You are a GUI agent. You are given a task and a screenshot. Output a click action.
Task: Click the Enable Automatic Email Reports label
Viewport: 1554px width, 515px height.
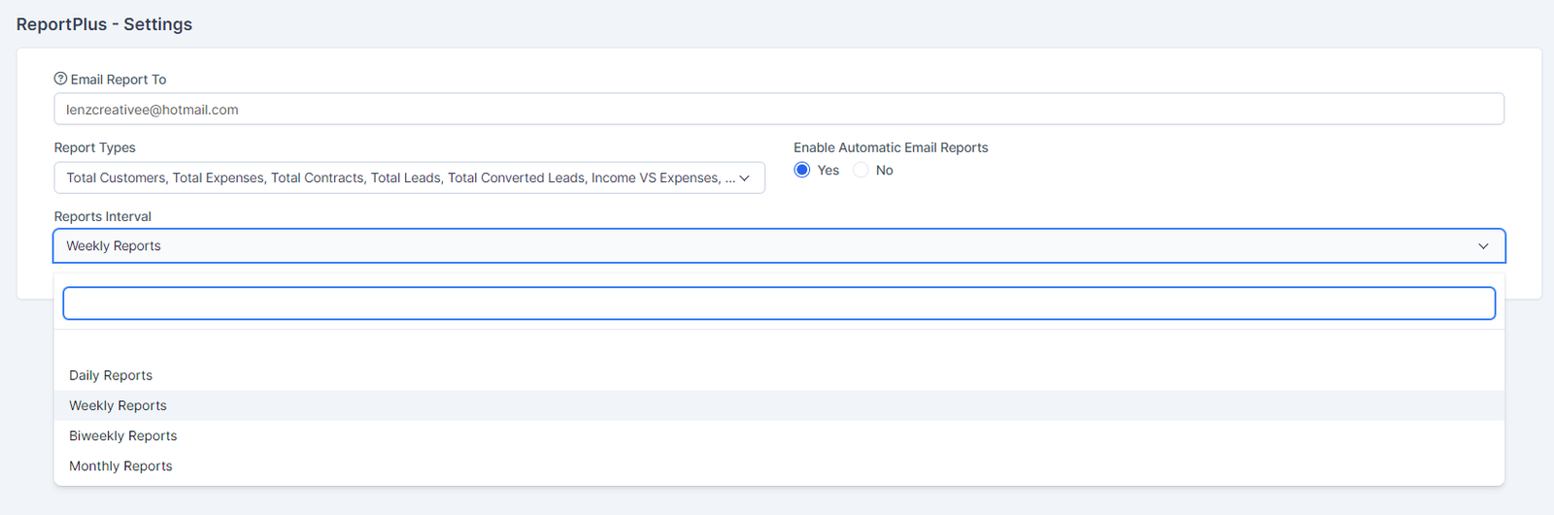(x=891, y=147)
